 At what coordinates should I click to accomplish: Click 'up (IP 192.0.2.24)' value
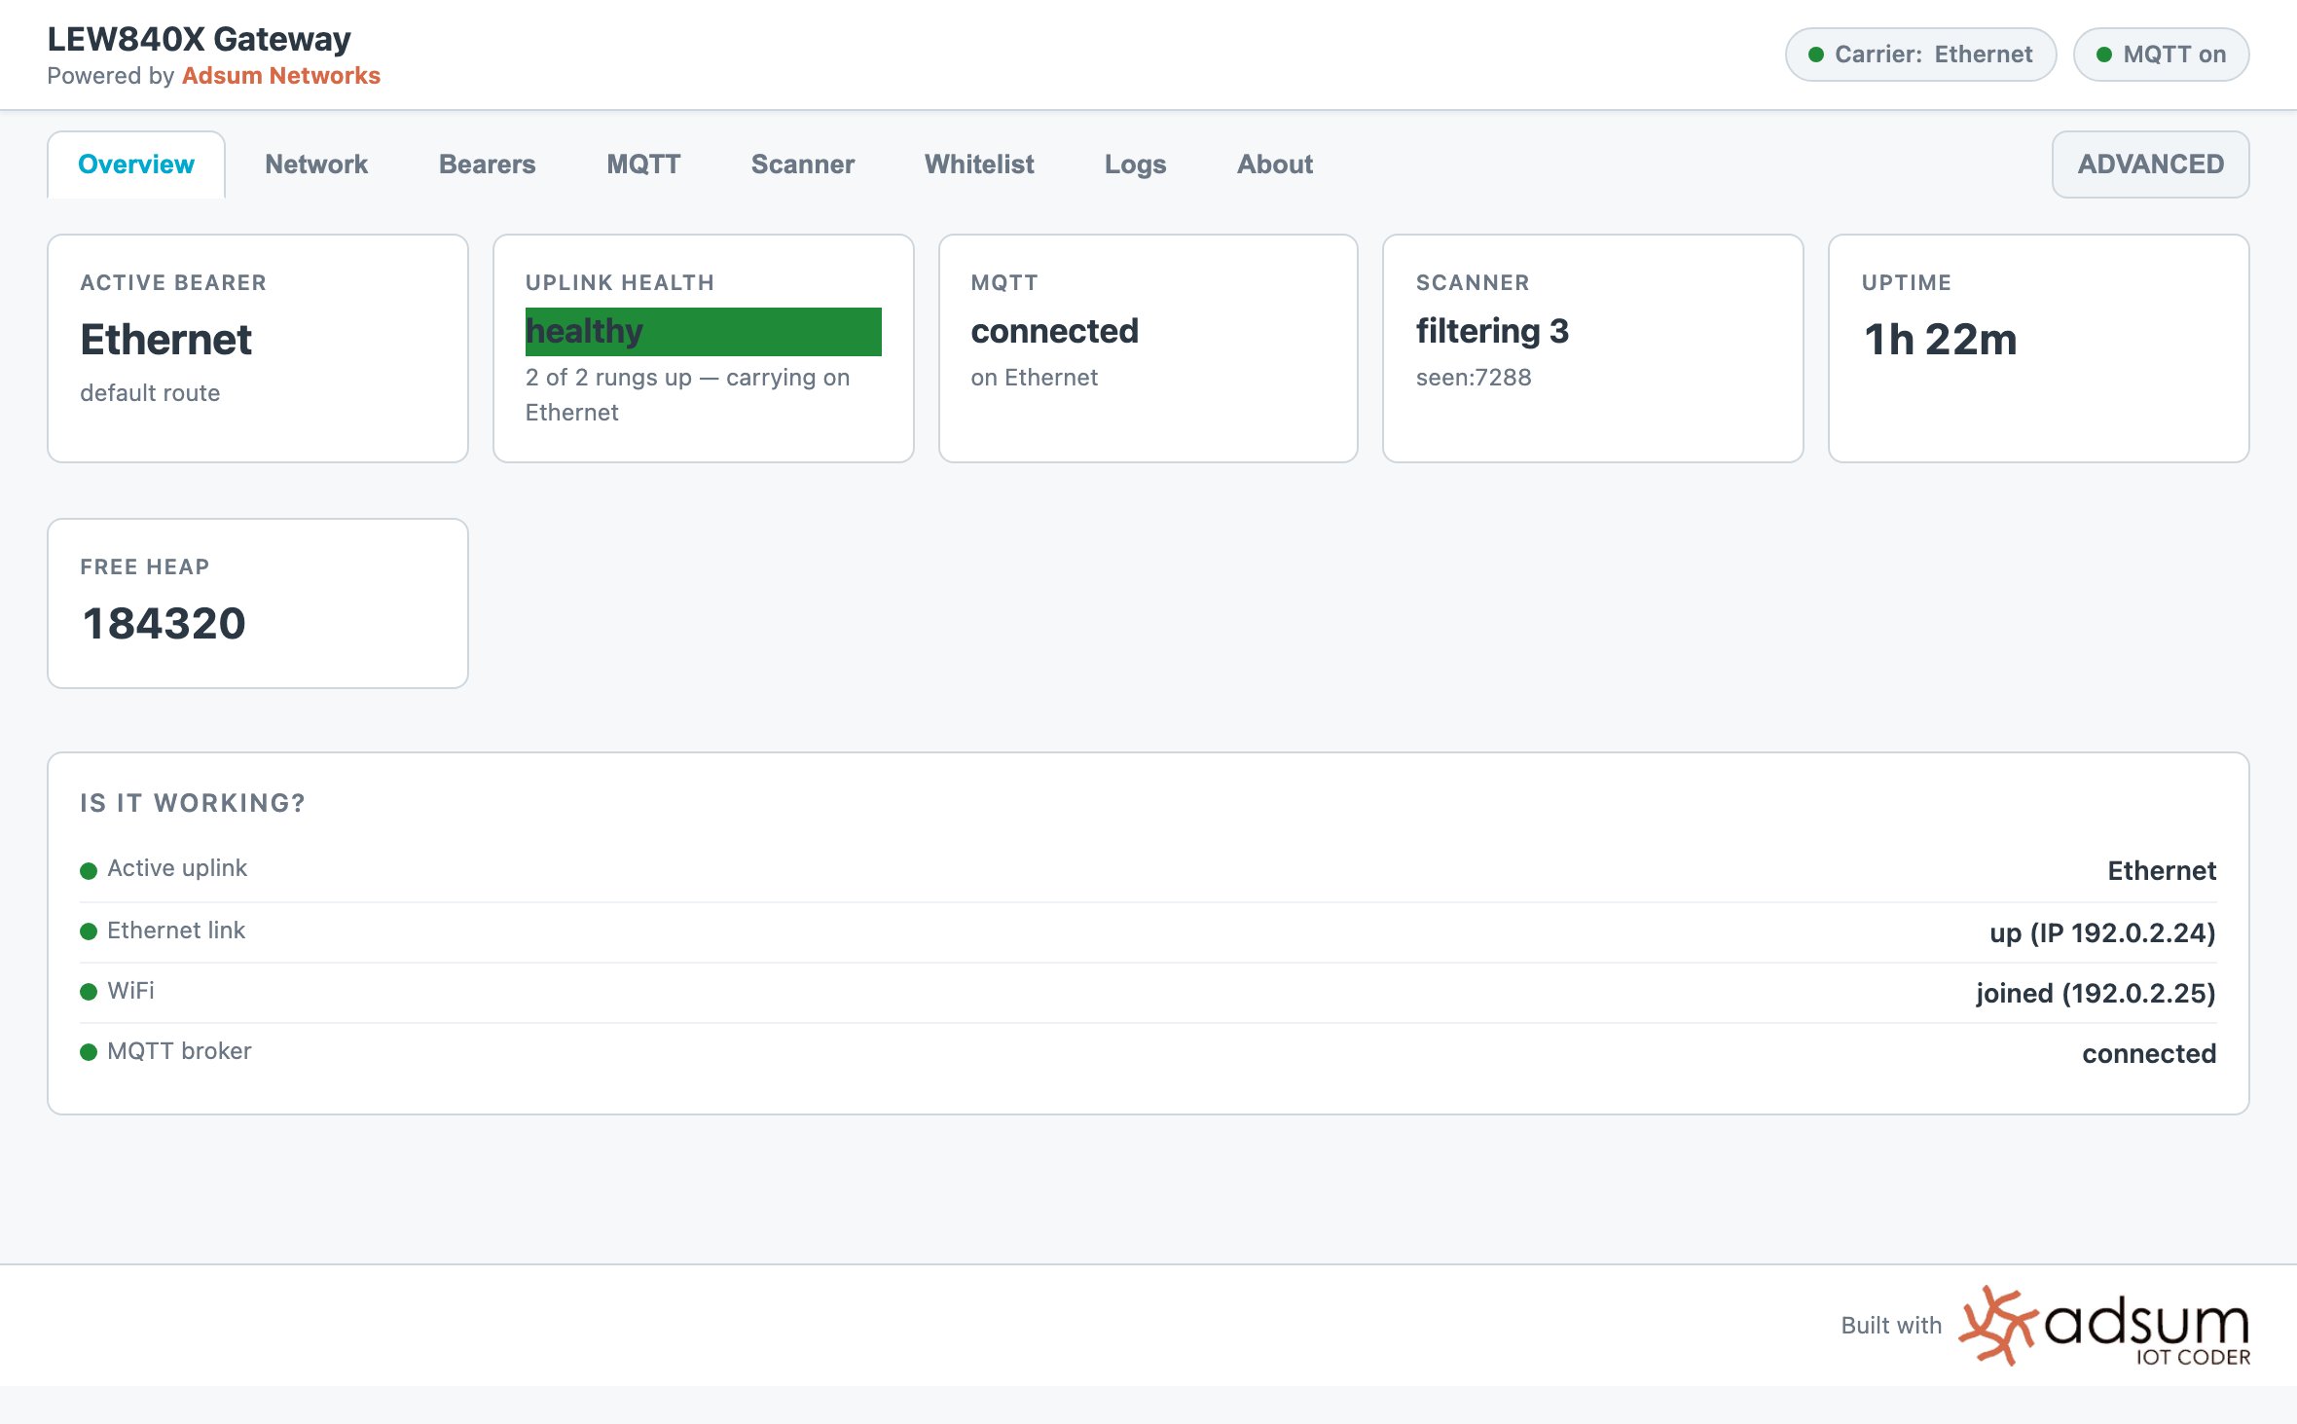[x=2103, y=933]
